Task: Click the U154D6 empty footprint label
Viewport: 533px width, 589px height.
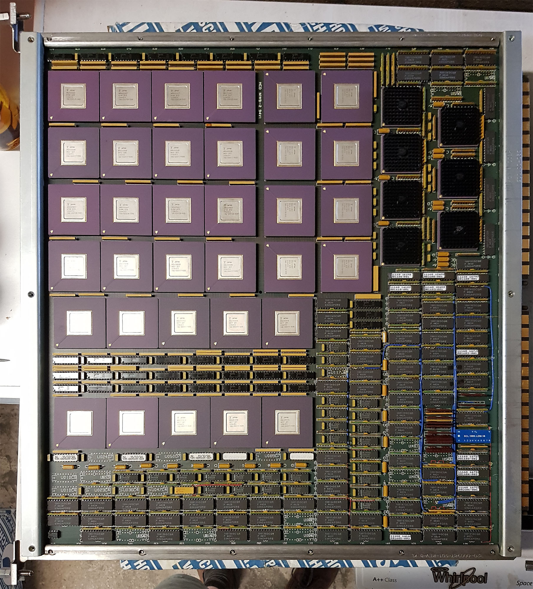Action: pos(447,459)
